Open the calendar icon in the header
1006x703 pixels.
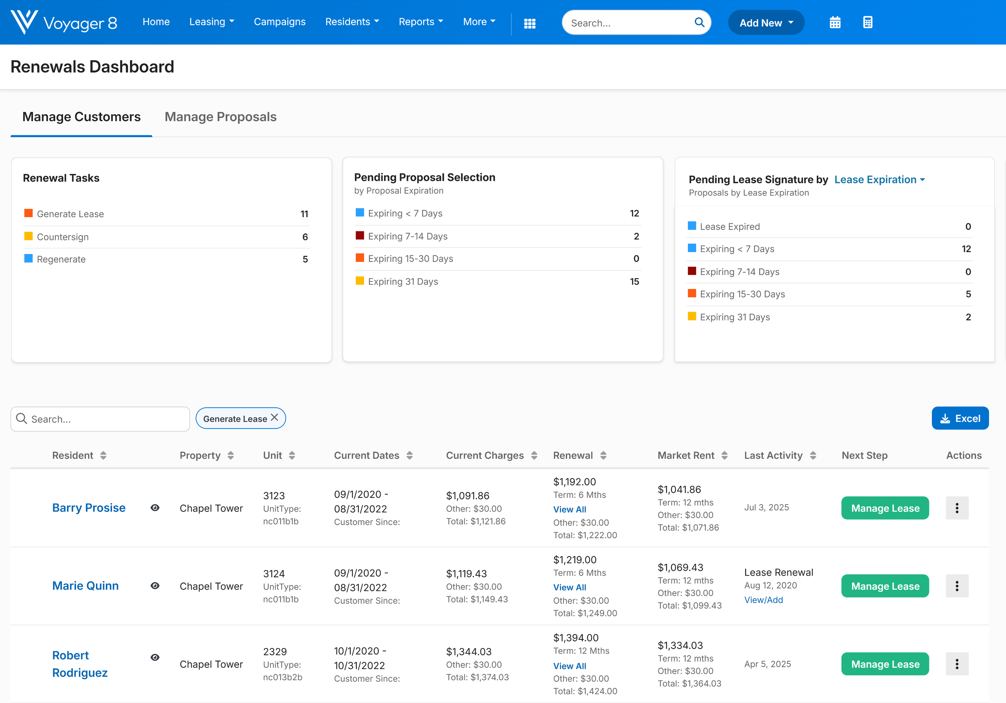(x=835, y=22)
